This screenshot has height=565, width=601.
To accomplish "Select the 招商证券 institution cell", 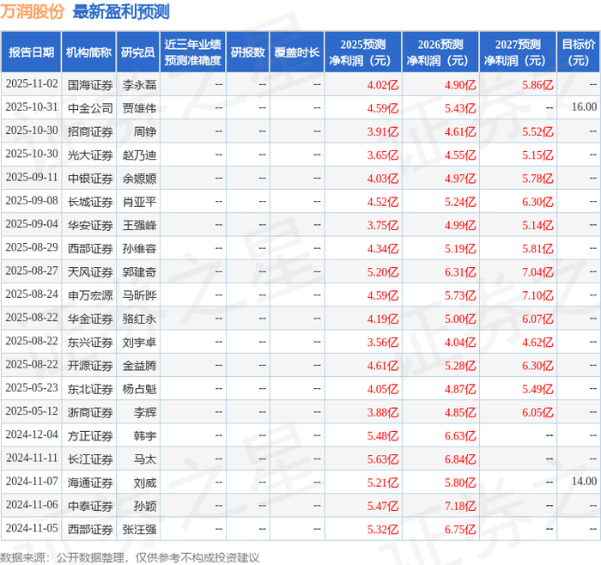I will pyautogui.click(x=90, y=131).
